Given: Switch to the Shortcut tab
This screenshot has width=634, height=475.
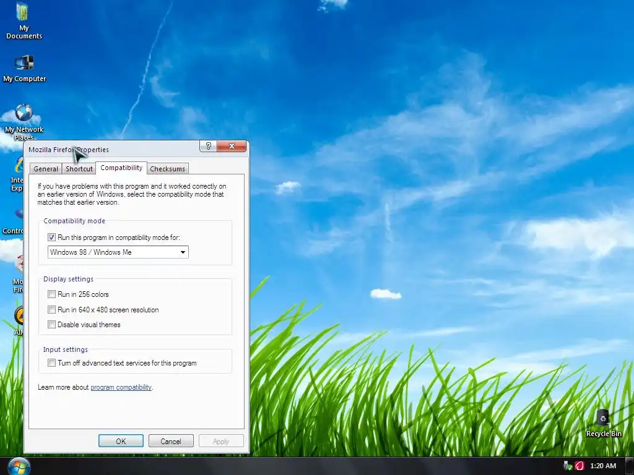Looking at the screenshot, I should tap(79, 169).
